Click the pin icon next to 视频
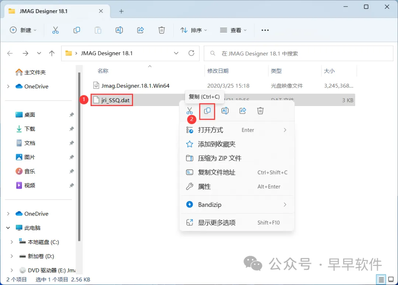398x285 pixels. tap(71, 185)
